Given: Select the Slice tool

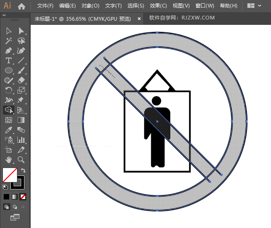Looking at the screenshot, I should pos(21,150).
